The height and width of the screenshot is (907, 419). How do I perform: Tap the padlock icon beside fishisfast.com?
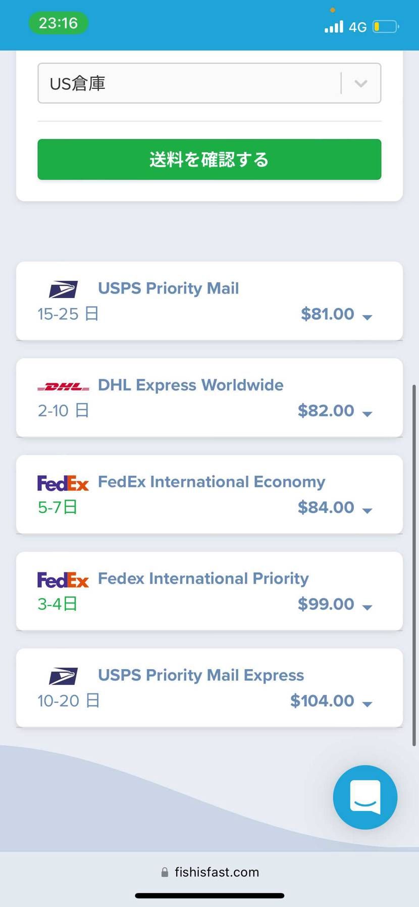pyautogui.click(x=165, y=872)
